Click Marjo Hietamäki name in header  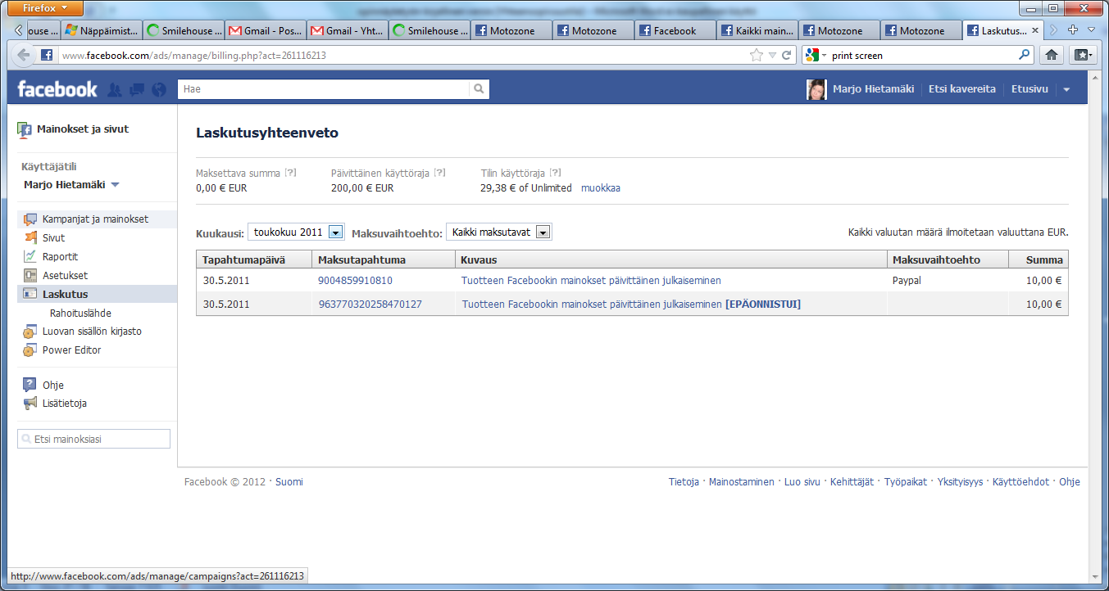click(873, 89)
